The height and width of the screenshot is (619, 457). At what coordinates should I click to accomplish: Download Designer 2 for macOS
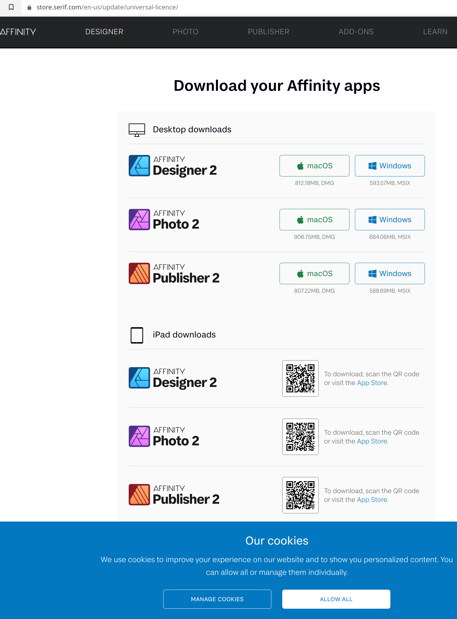(314, 166)
